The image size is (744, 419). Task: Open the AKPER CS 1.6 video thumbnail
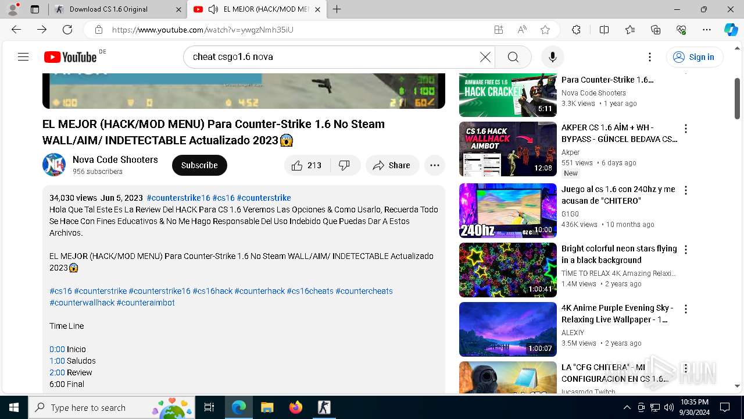pos(507,149)
